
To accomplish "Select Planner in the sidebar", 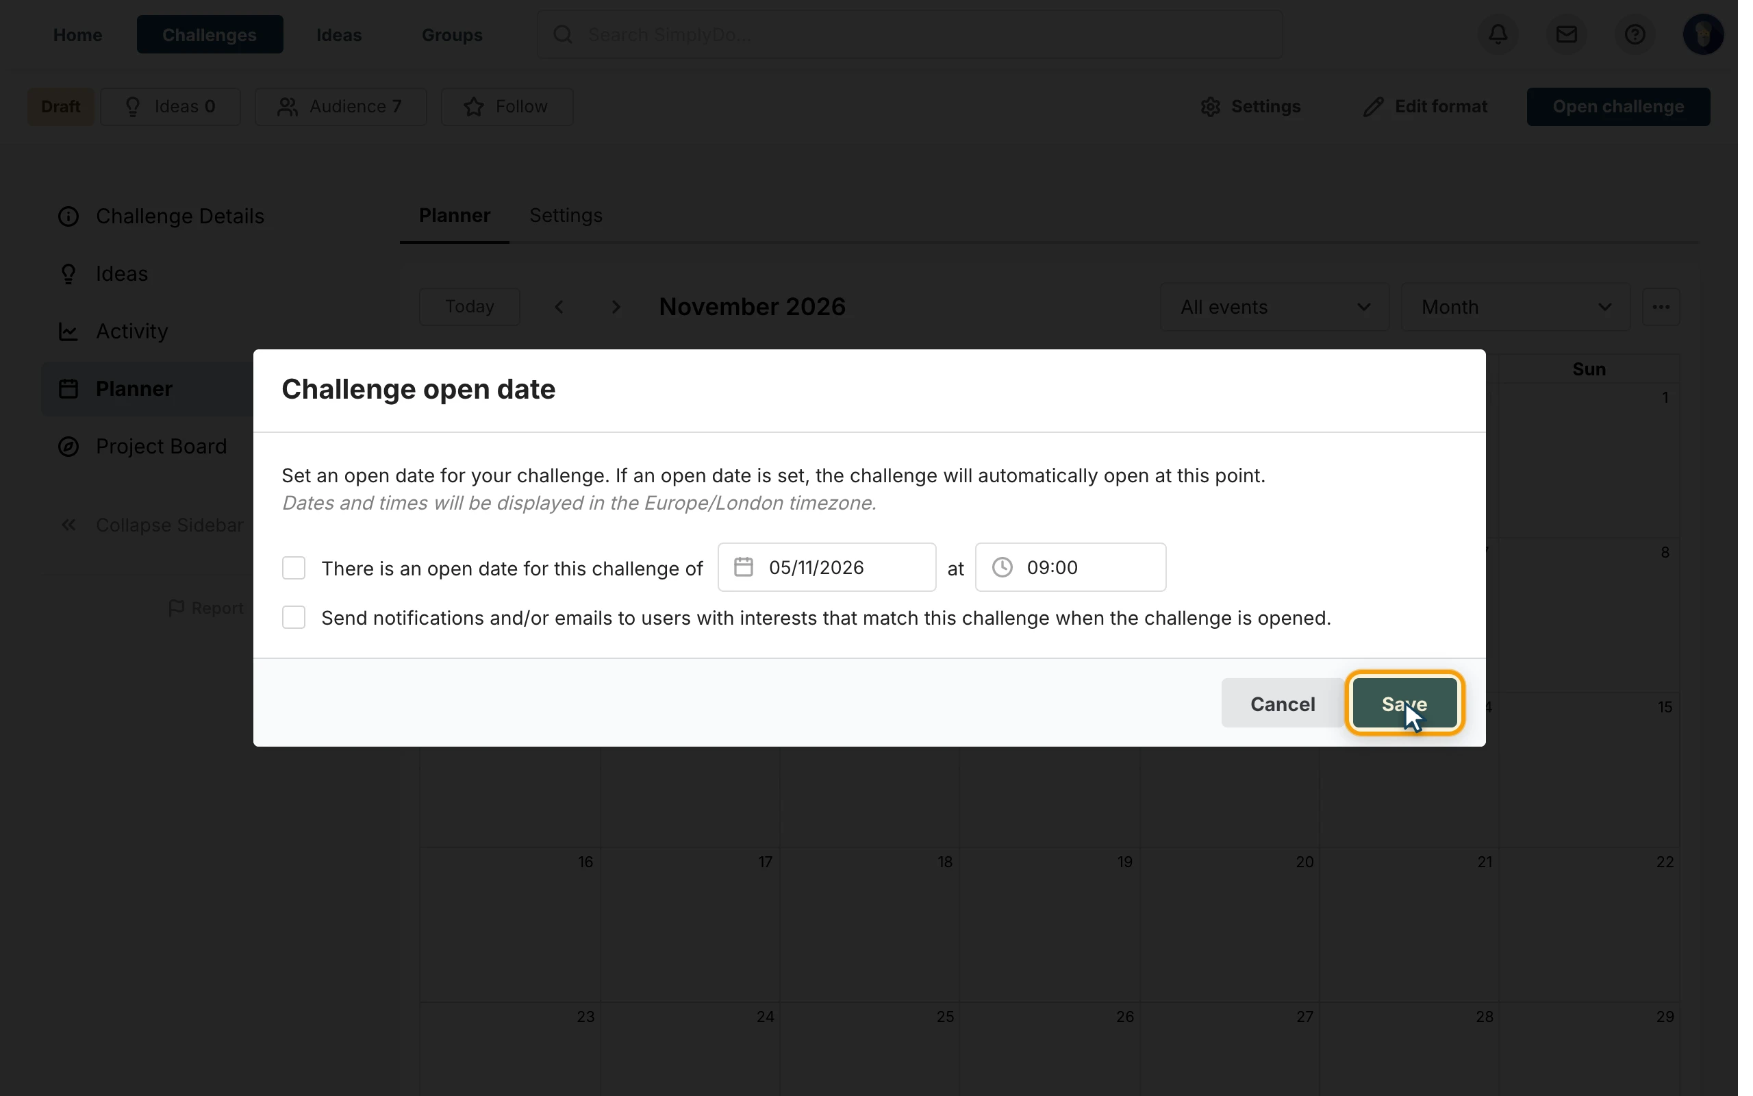I will [148, 388].
